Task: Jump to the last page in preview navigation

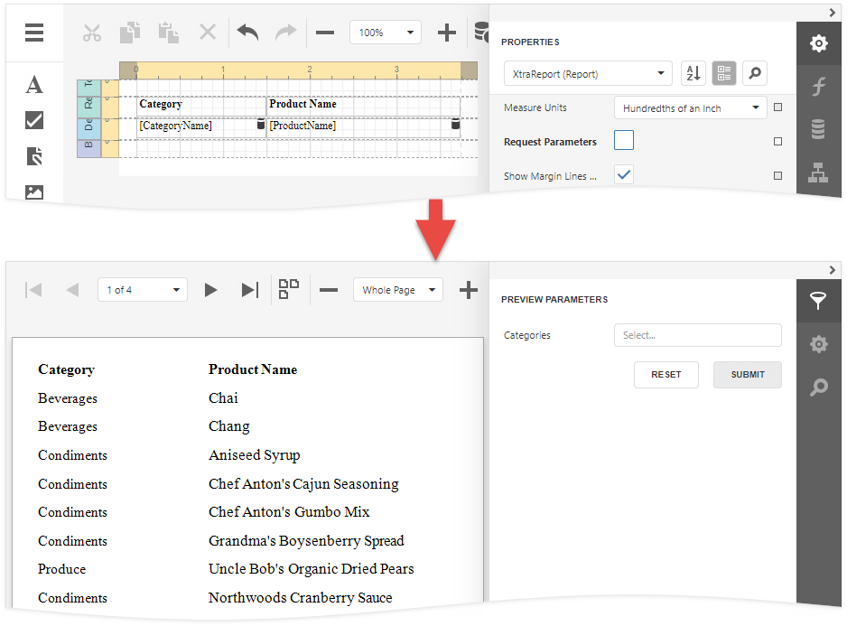Action: click(249, 289)
